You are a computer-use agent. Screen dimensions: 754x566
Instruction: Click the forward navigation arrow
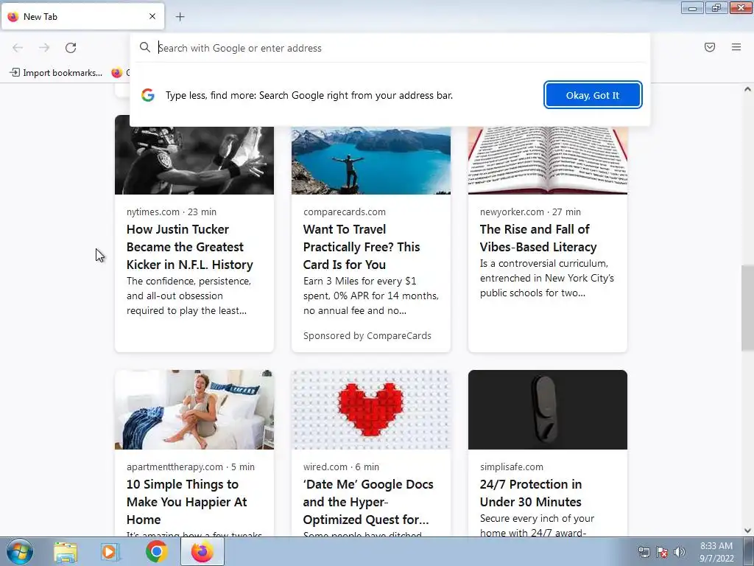(44, 48)
